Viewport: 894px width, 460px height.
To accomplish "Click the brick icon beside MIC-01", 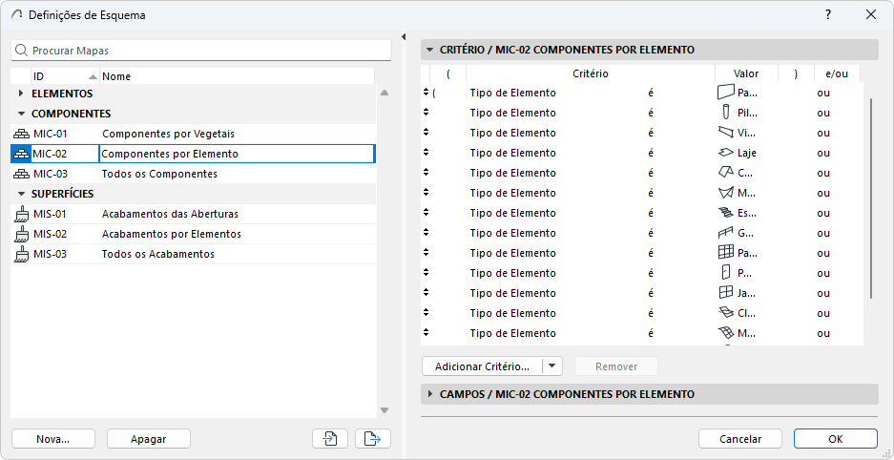I will (x=21, y=134).
